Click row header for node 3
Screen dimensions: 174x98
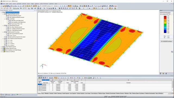40,87
